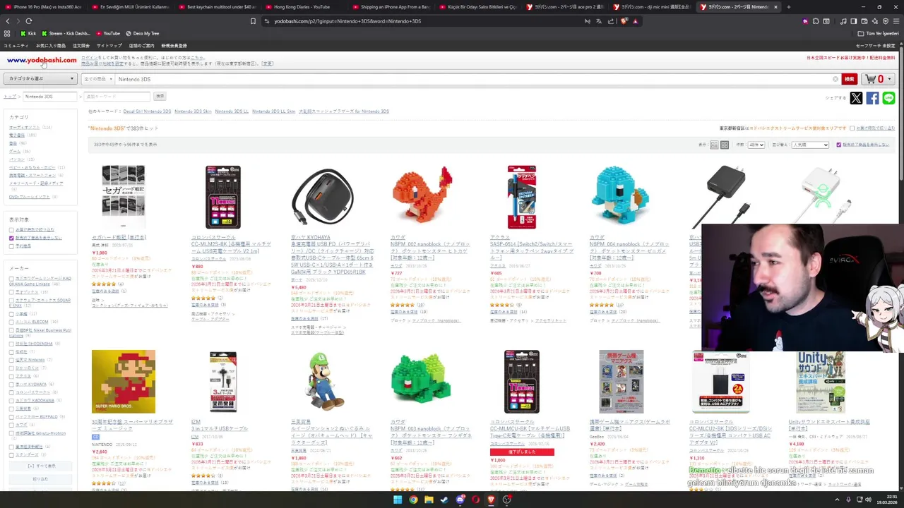Expand the カテゴリから選ぶ category dropdown
This screenshot has width=904, height=508.
(x=40, y=79)
